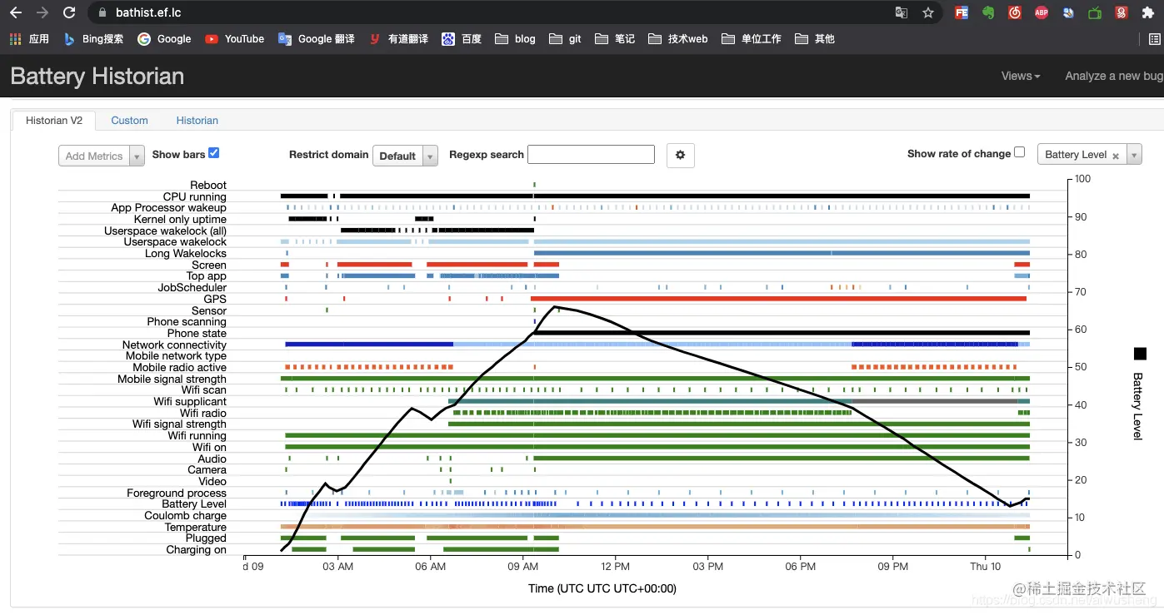This screenshot has width=1164, height=615.
Task: Switch to the Custom tab
Action: 129,121
